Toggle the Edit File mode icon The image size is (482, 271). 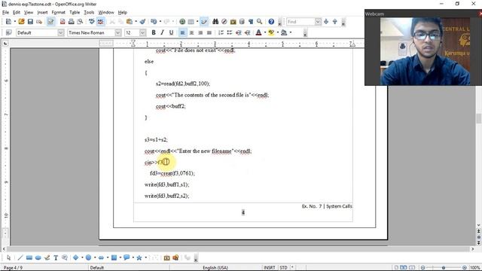click(50, 22)
